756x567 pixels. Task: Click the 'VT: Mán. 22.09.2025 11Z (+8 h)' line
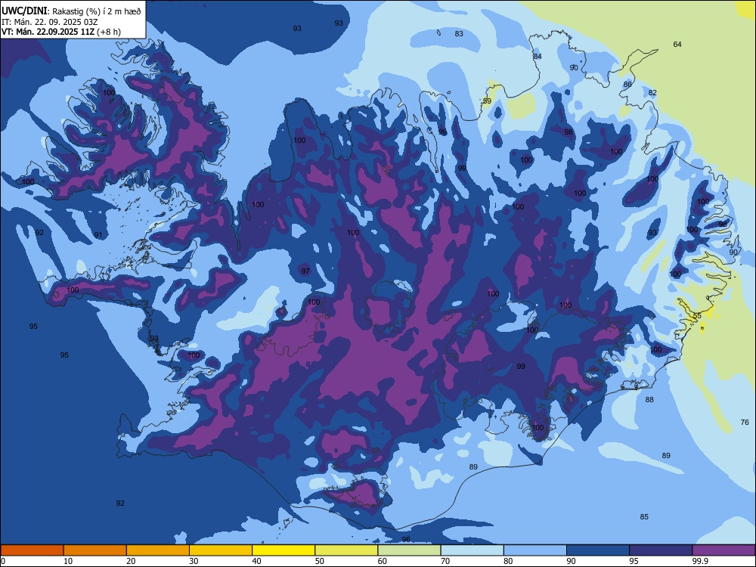(x=61, y=32)
